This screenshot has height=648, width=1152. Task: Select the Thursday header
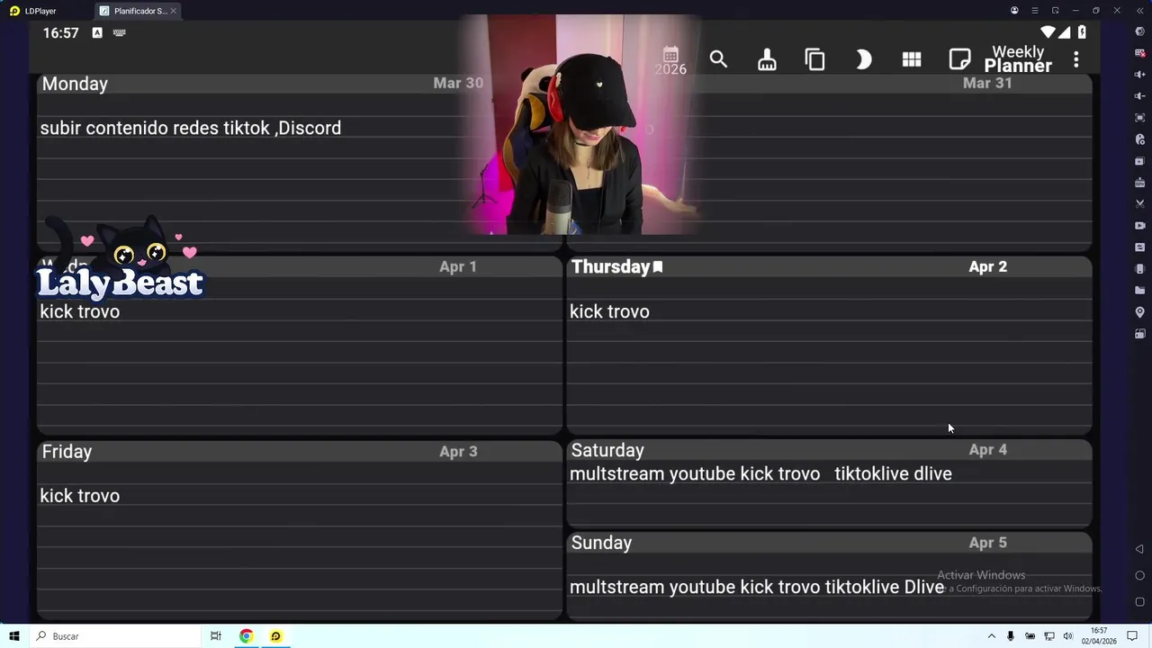610,266
